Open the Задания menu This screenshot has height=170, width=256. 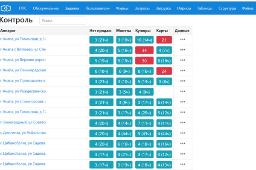click(x=72, y=8)
